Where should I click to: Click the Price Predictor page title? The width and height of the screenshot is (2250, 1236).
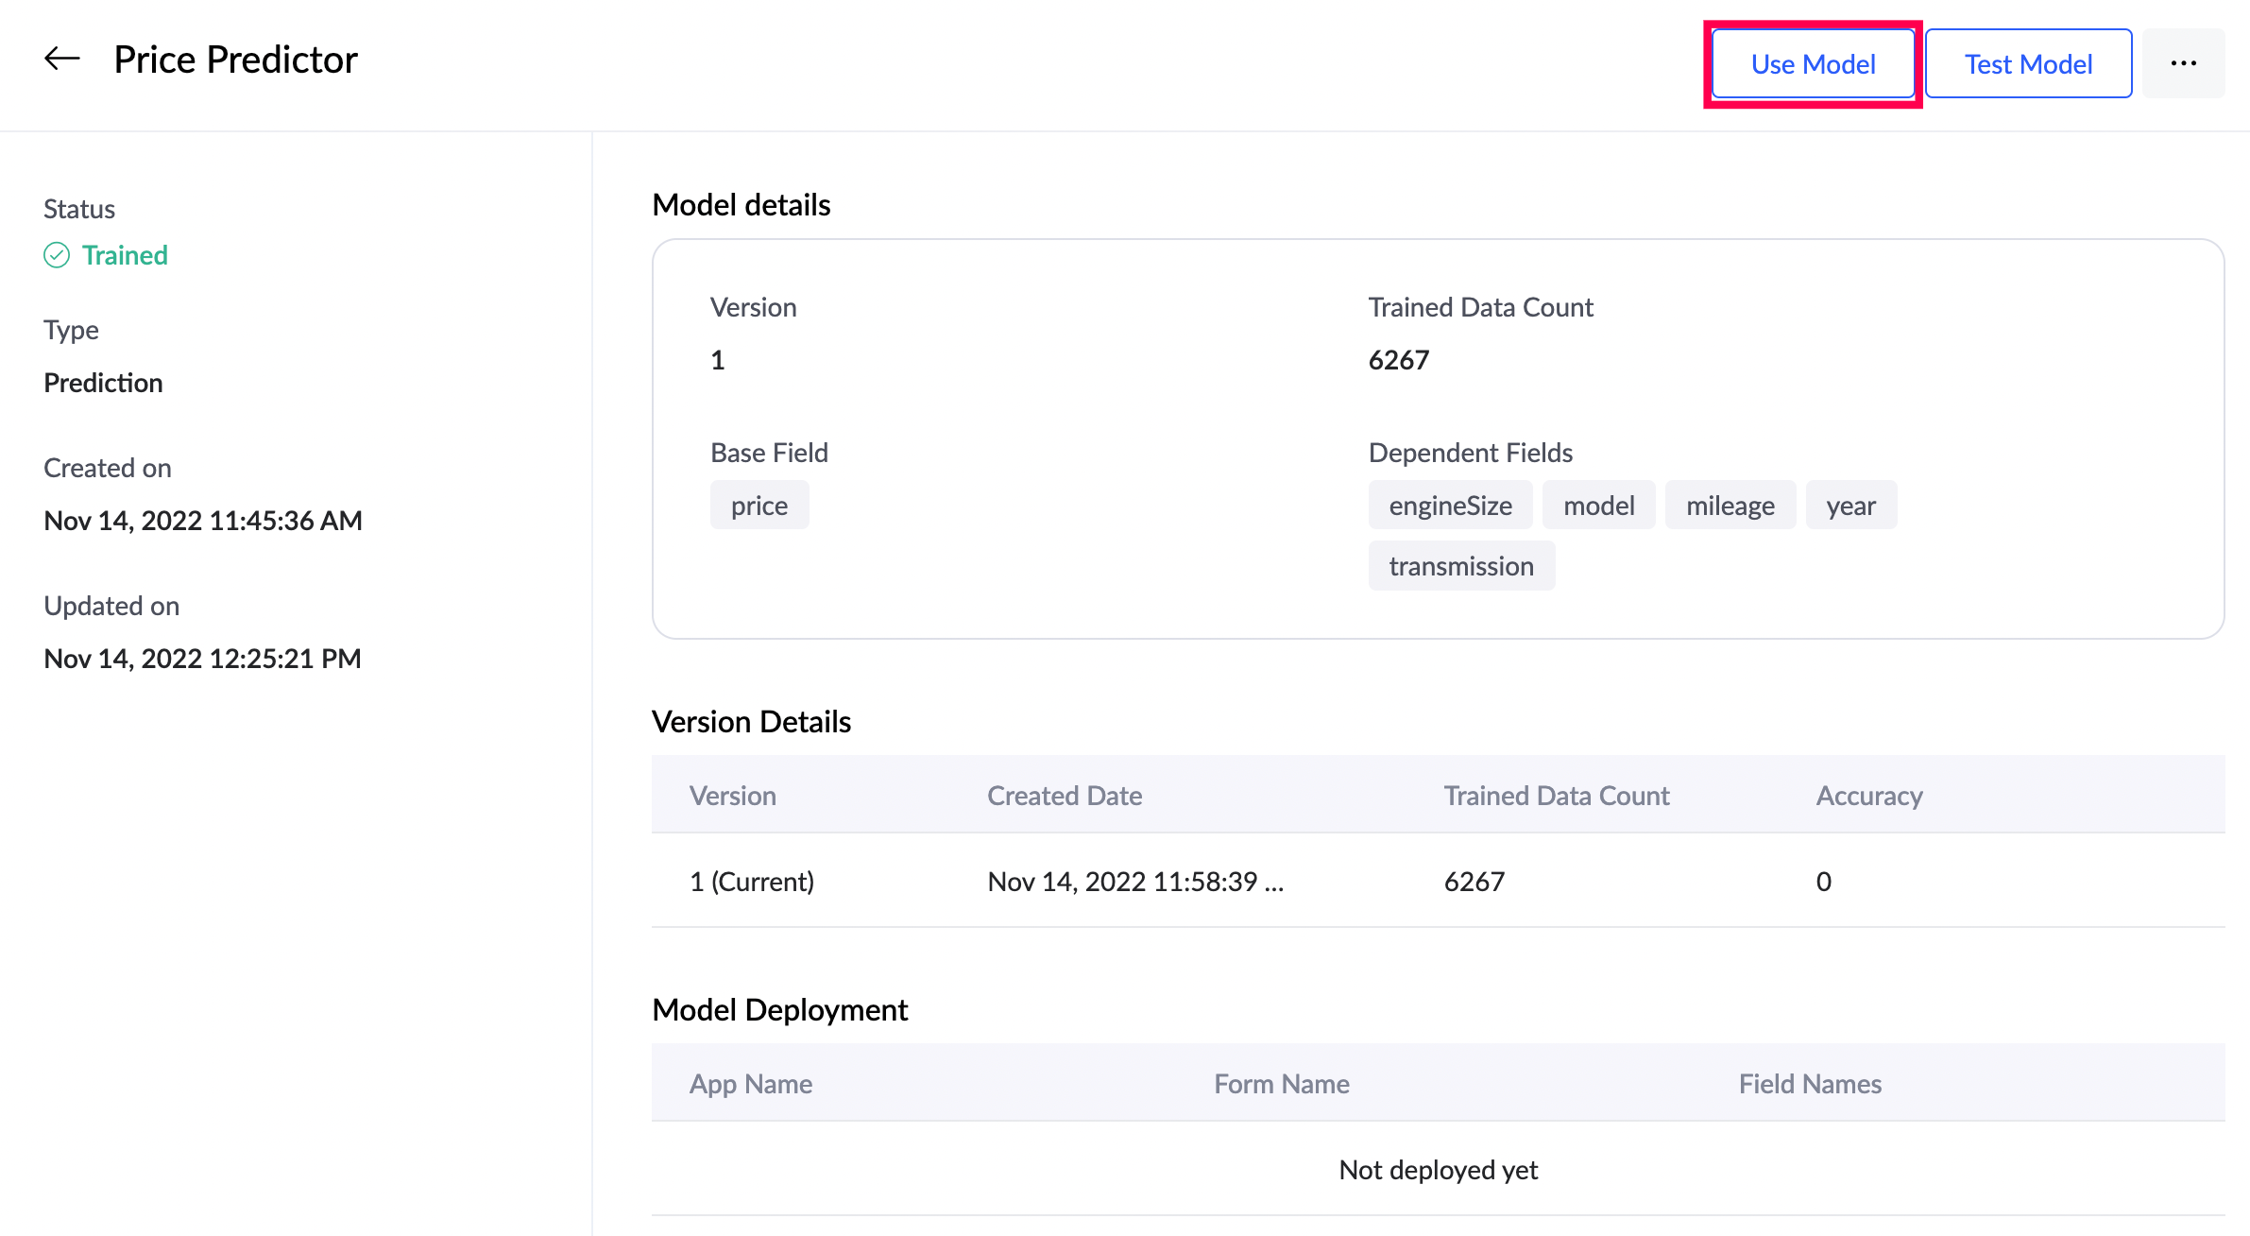(x=235, y=60)
